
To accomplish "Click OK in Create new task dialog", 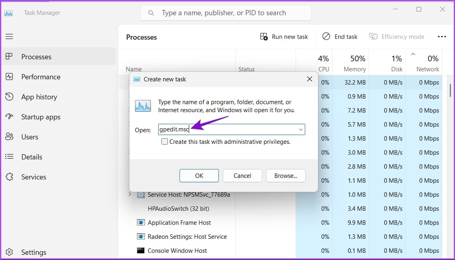I will click(199, 176).
